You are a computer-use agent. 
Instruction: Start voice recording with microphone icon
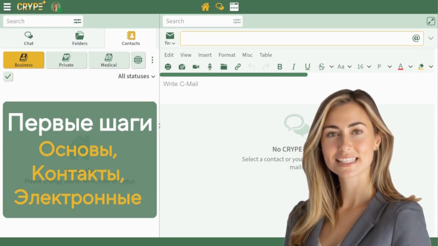click(x=210, y=67)
